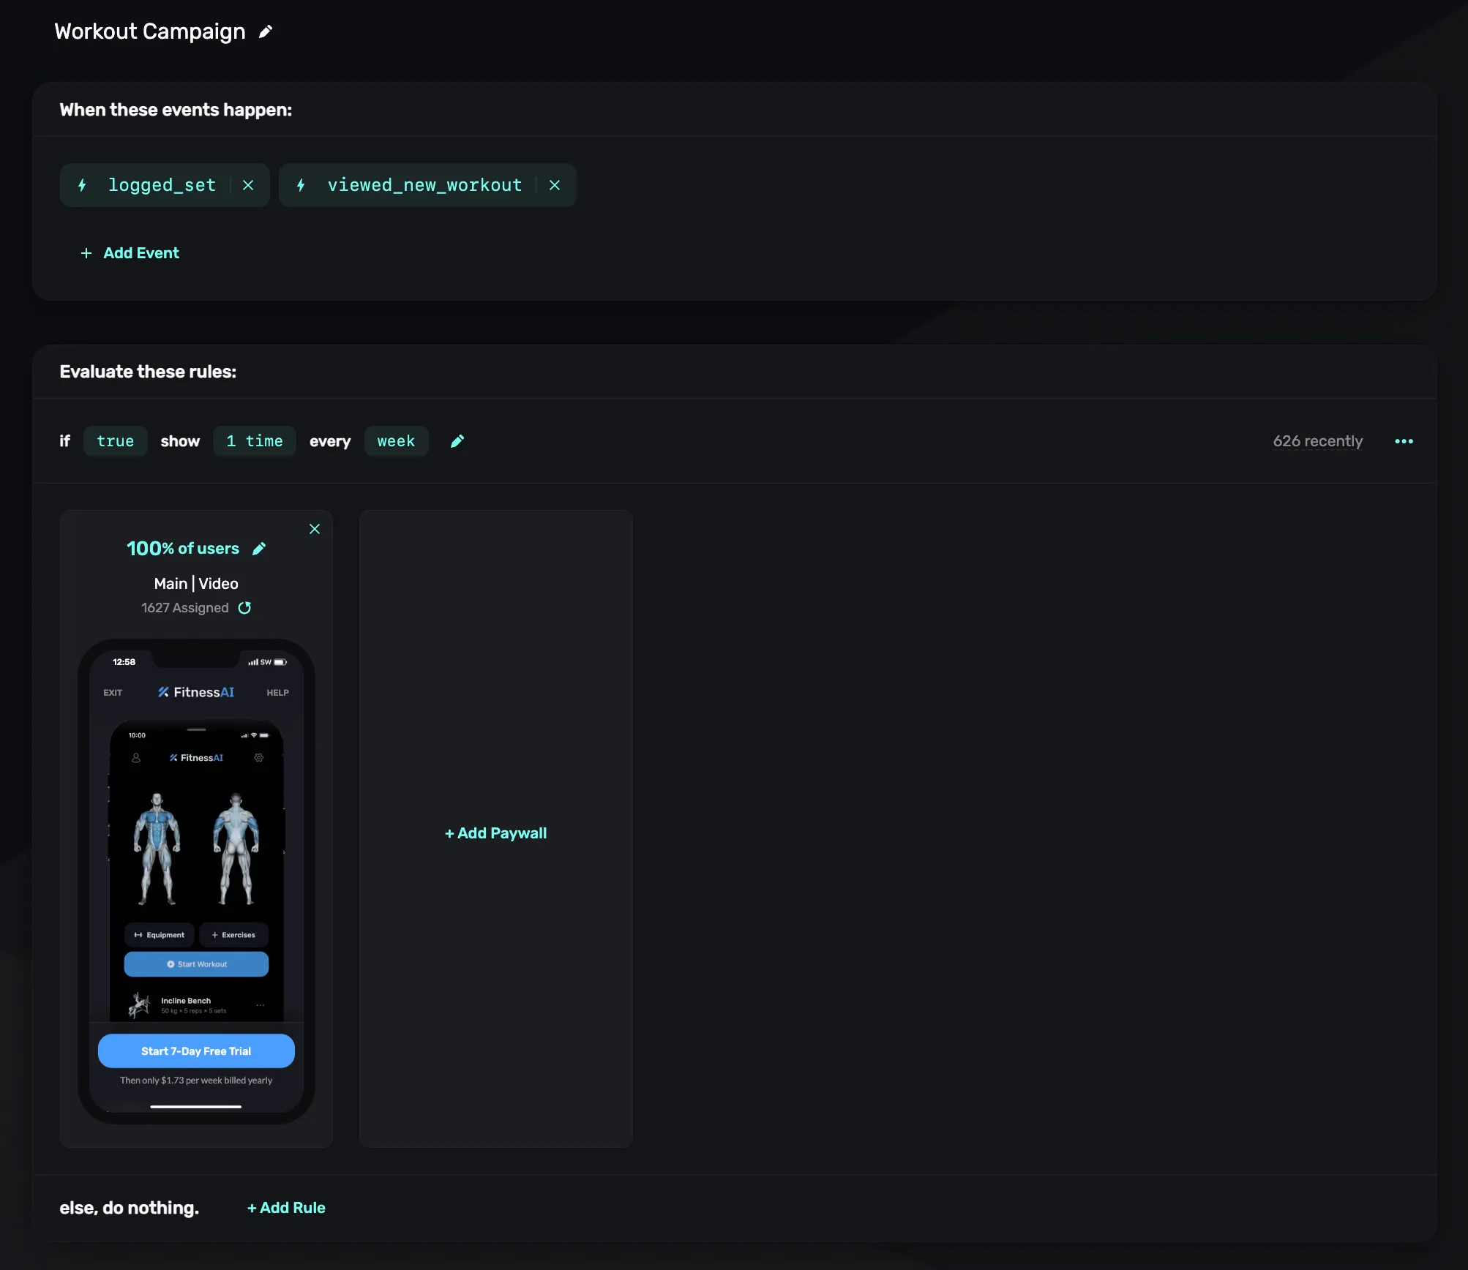
Task: Remove the Main | Video paywall card
Action: (x=315, y=529)
